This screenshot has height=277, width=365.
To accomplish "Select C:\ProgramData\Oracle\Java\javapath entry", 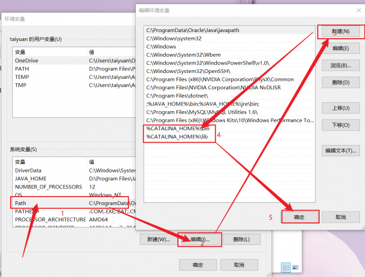I will click(x=230, y=30).
